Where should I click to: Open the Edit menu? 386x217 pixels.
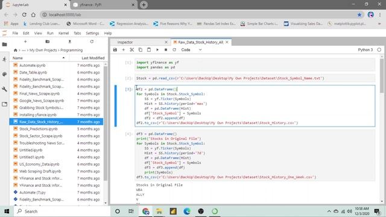tap(26, 33)
